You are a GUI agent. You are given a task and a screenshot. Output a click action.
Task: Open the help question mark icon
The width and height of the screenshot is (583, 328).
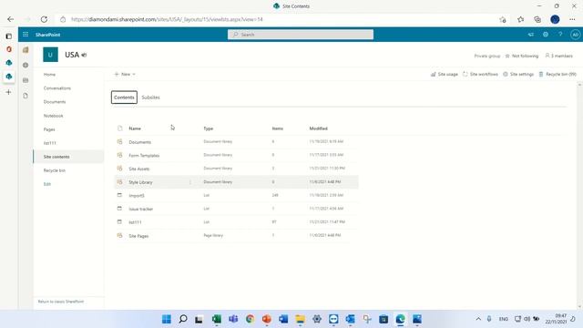coord(560,35)
